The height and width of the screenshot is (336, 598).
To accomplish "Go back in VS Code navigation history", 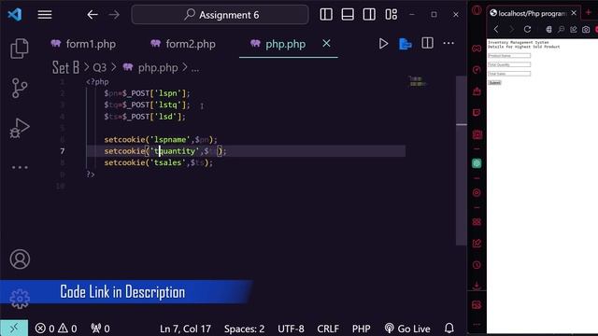I will [x=93, y=15].
